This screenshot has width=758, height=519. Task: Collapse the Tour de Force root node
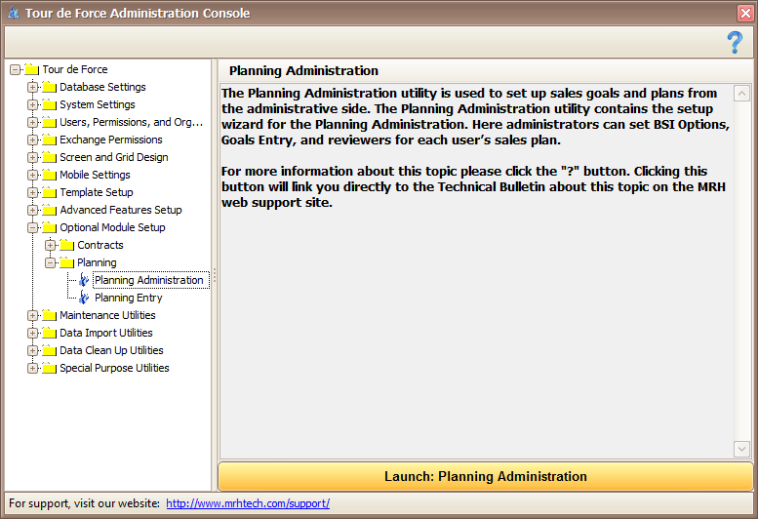point(15,70)
